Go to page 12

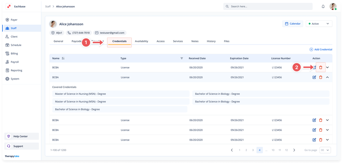(286, 150)
